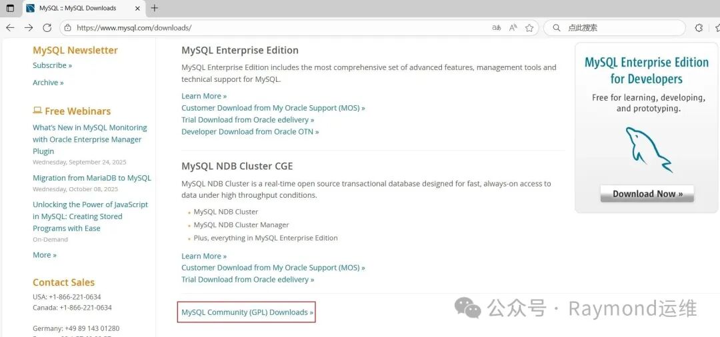Image resolution: width=720 pixels, height=337 pixels.
Task: View site information lock icon
Action: [x=67, y=28]
